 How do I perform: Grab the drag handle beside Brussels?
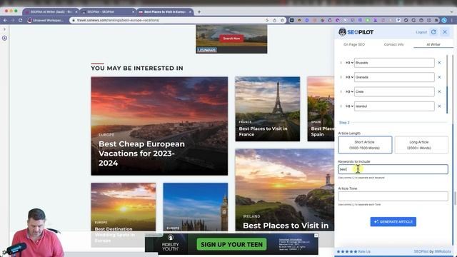coord(341,63)
